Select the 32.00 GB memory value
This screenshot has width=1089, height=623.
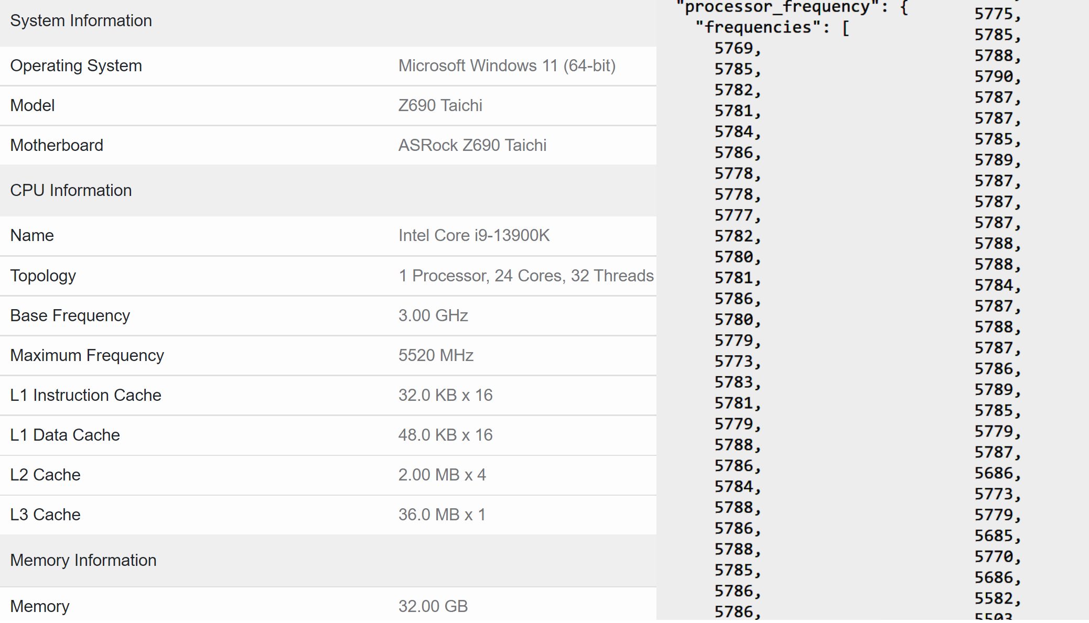(433, 606)
